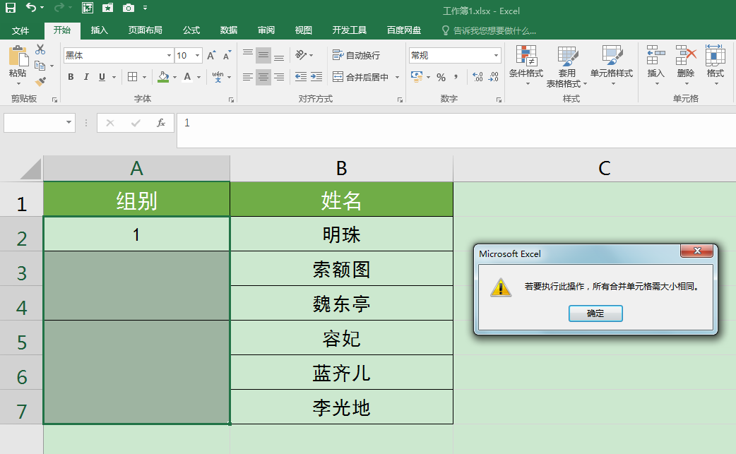Viewport: 736px width, 454px height.
Task: Click the formula bar input area
Action: [353, 122]
